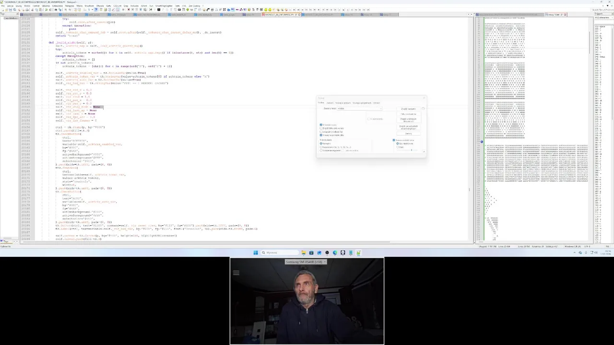
Task: Select the 'Normalny' search mode radio
Action: 321,143
